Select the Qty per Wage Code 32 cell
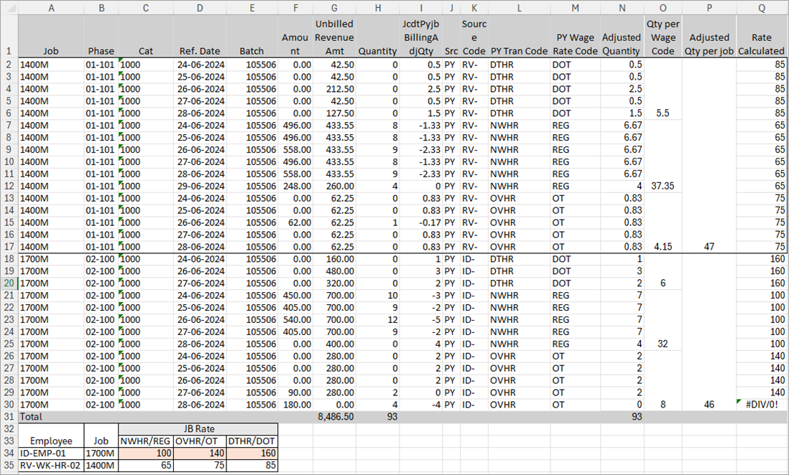The width and height of the screenshot is (789, 475). click(x=663, y=344)
